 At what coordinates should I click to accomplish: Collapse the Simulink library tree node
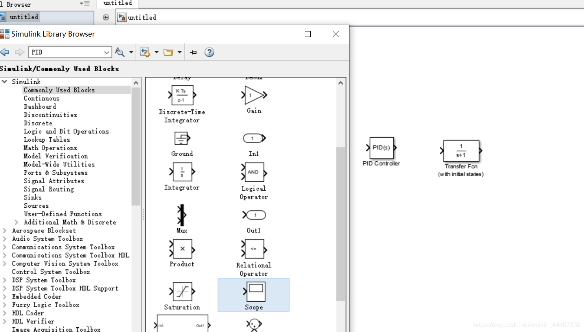(5, 81)
